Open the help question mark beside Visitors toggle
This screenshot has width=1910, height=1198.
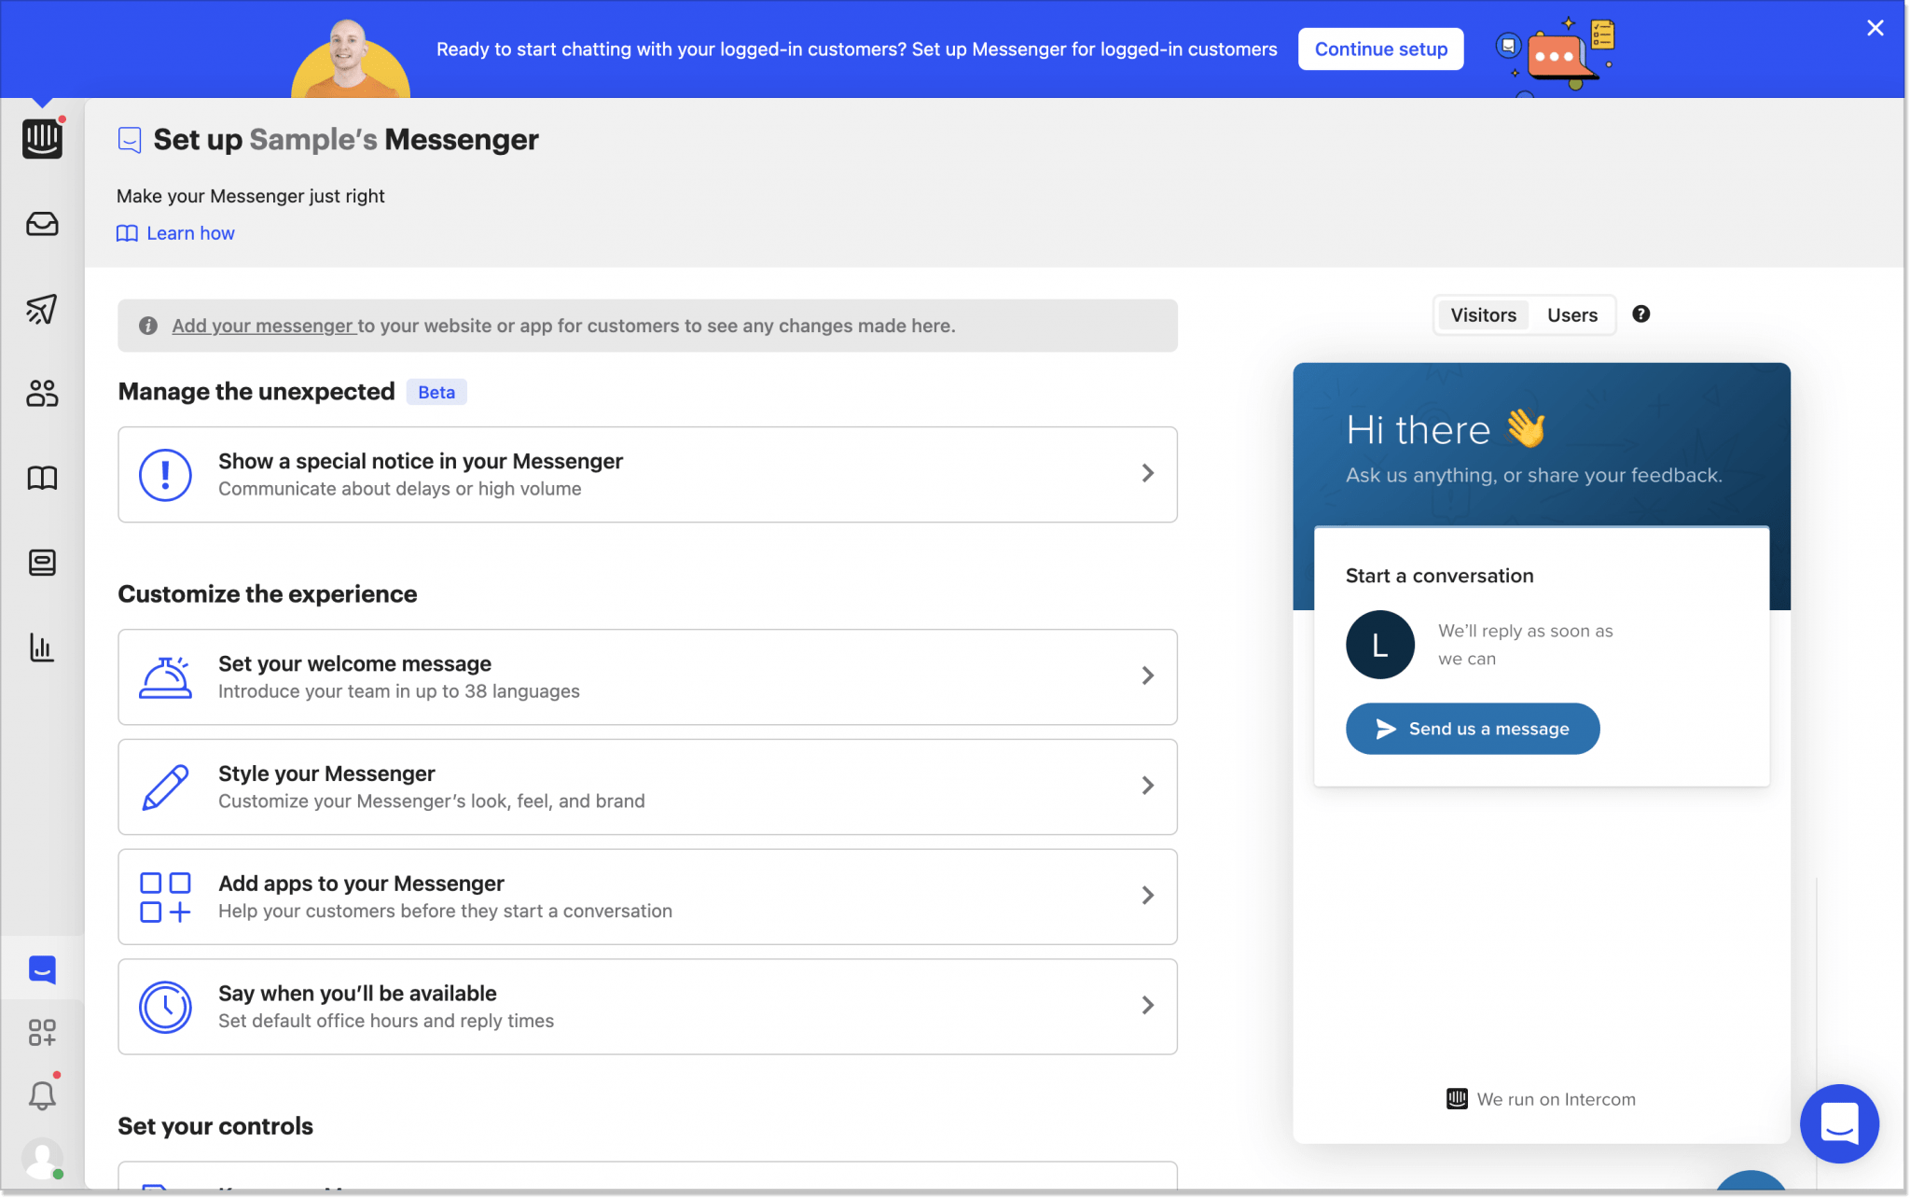[1642, 314]
